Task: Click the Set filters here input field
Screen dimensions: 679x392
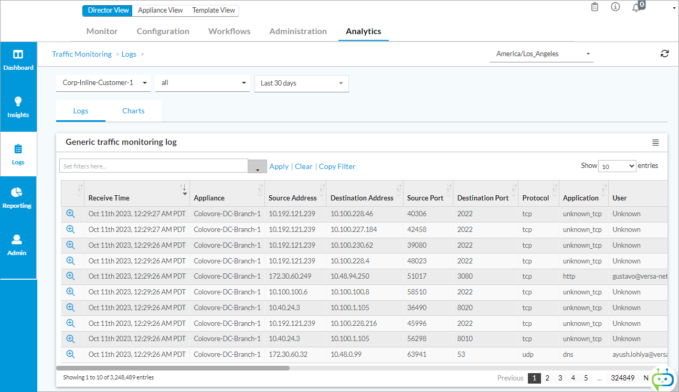Action: click(152, 166)
